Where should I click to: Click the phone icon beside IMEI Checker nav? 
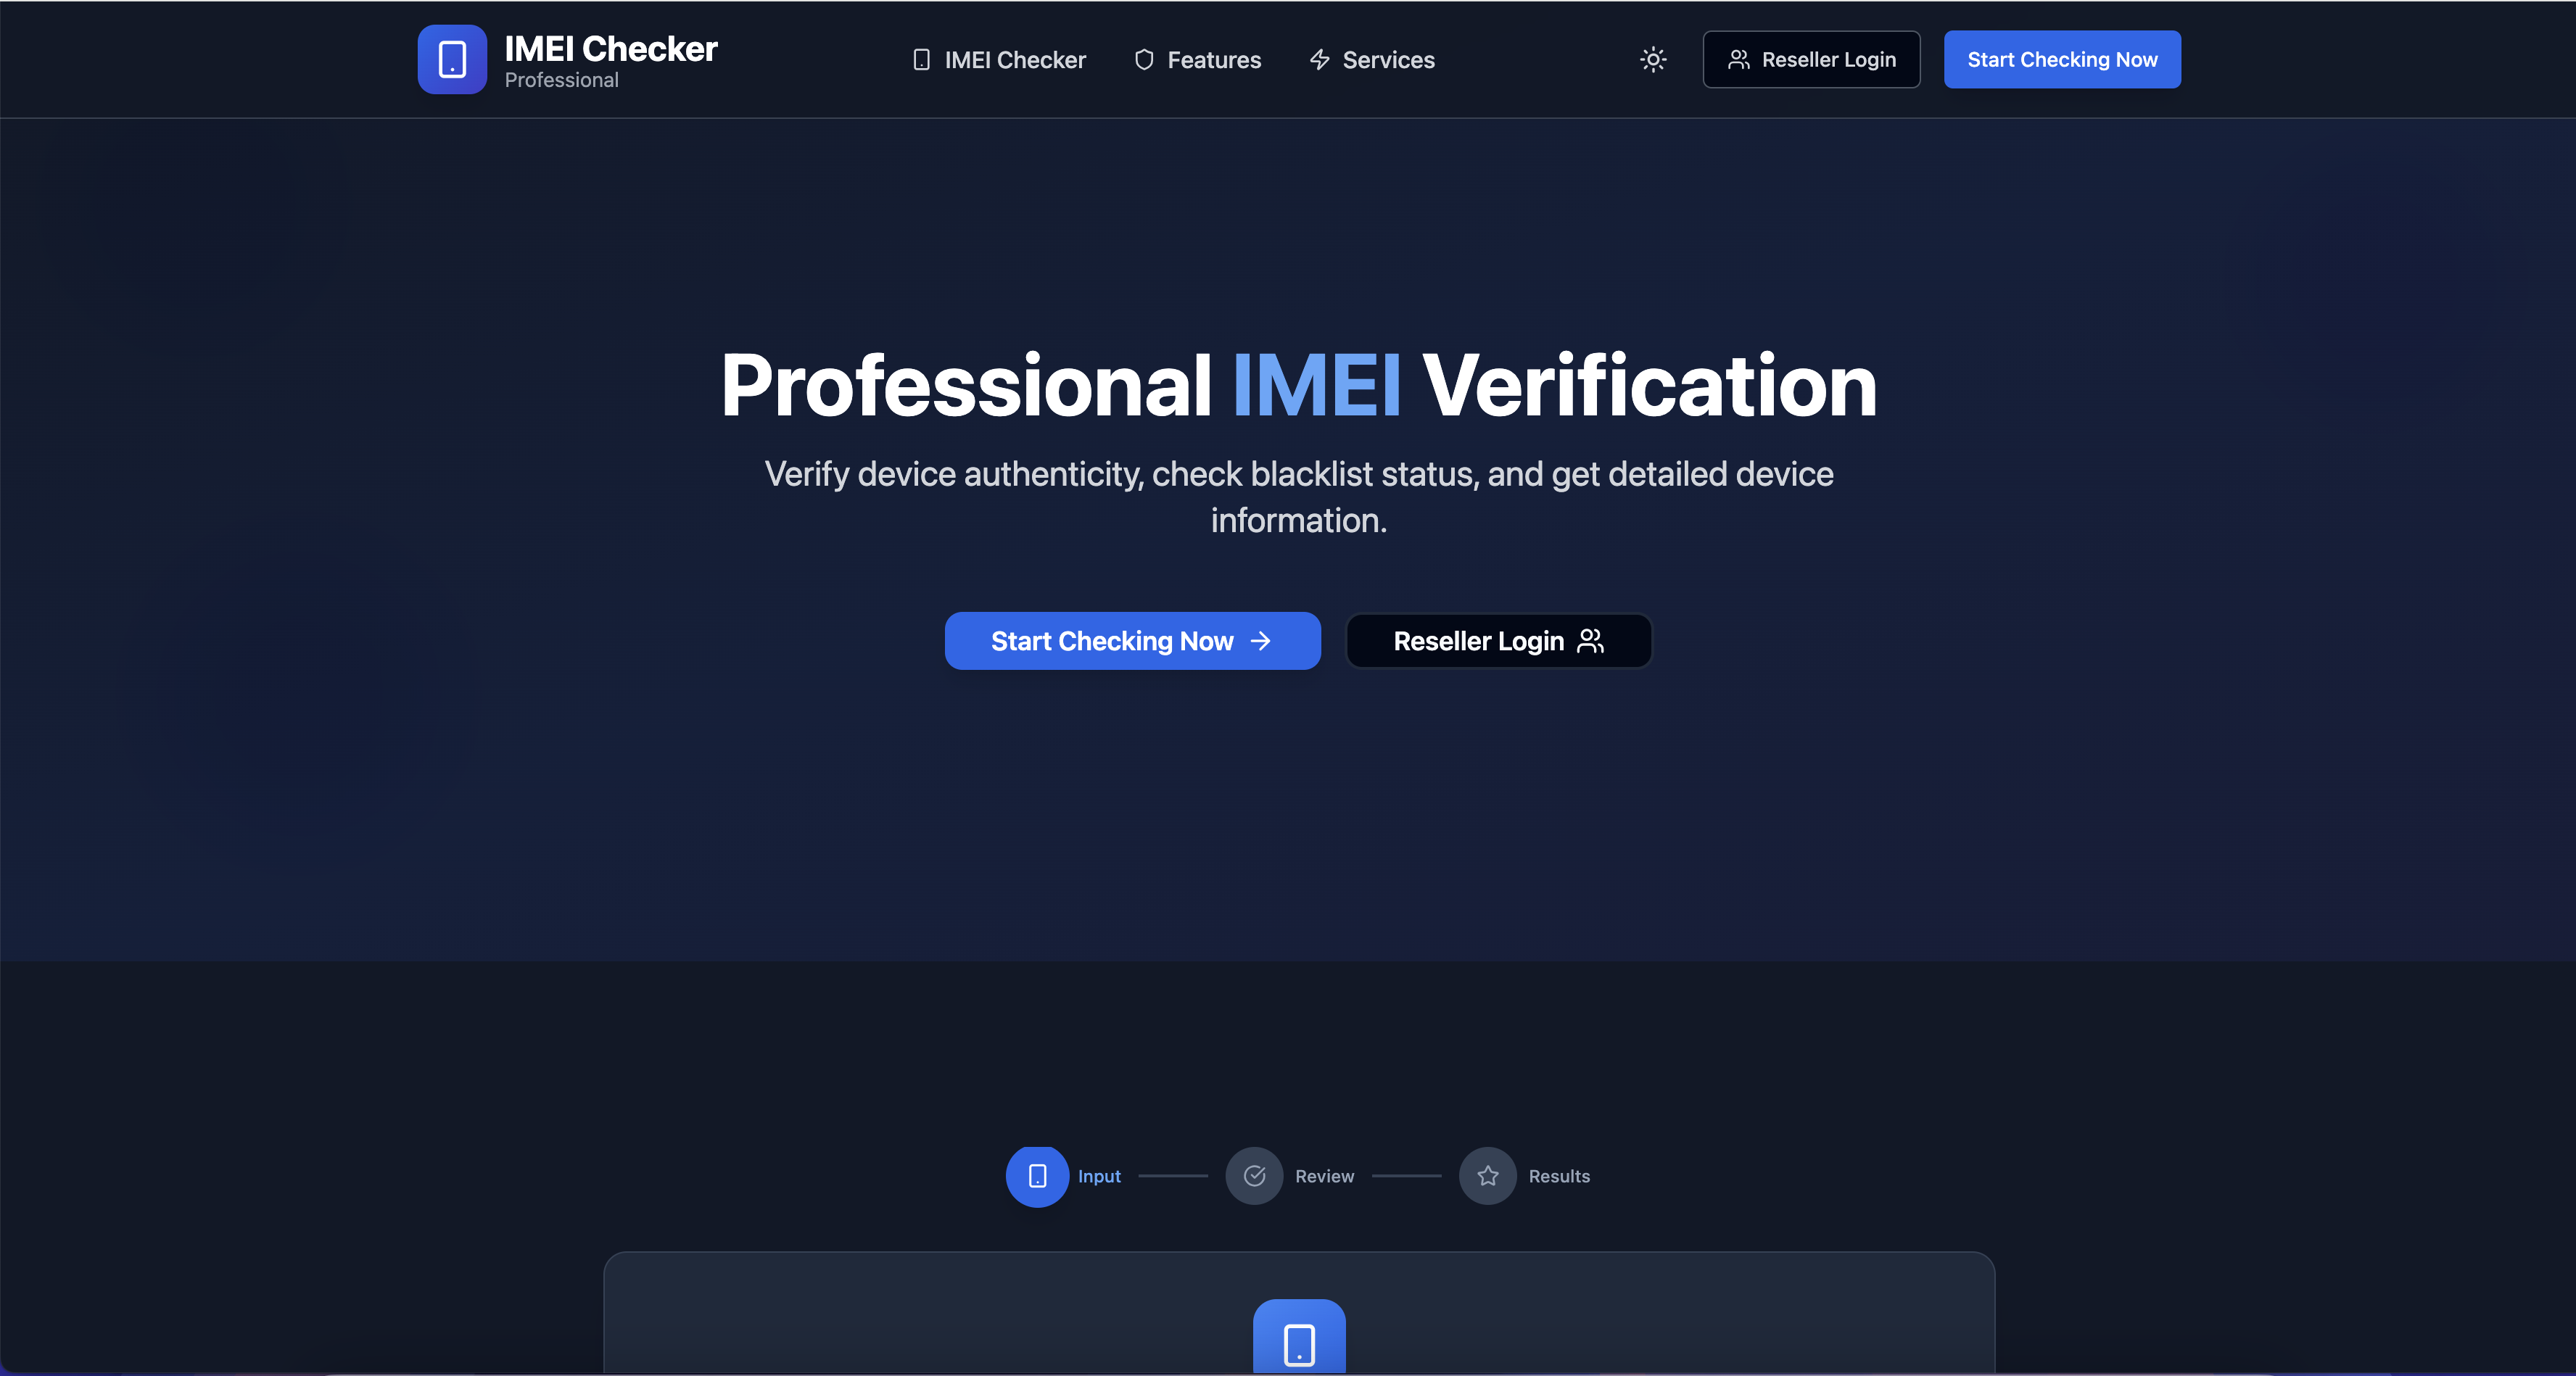pyautogui.click(x=921, y=60)
